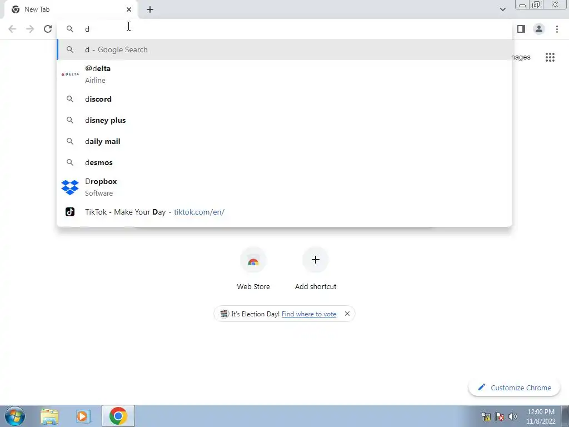Open a new tab with the plus button
569x427 pixels.
point(150,9)
